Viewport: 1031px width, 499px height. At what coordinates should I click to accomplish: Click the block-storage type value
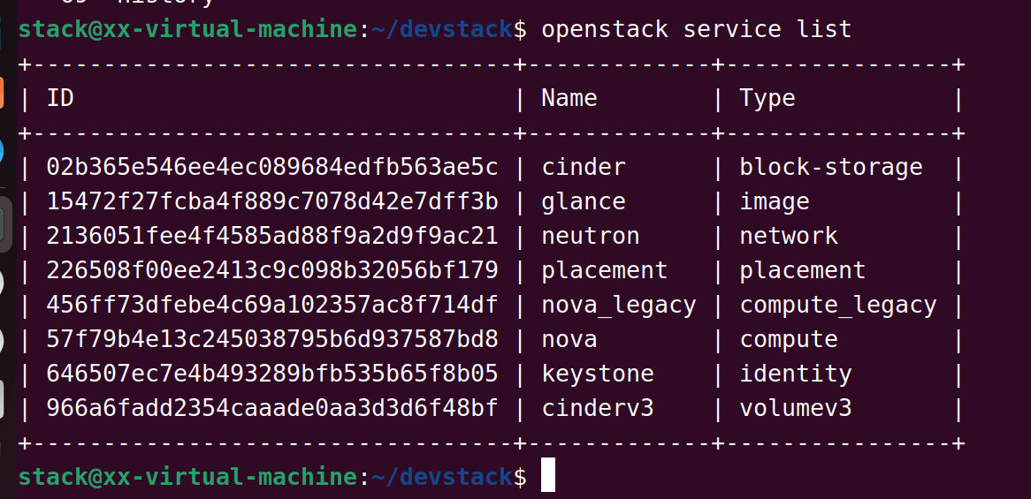[x=830, y=167]
